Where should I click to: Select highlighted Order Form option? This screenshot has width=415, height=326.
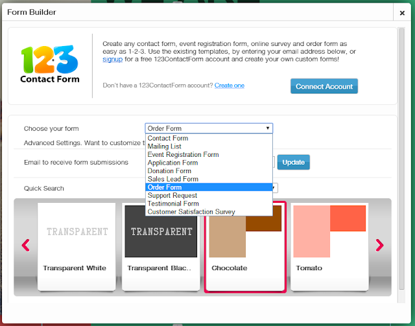[209, 187]
